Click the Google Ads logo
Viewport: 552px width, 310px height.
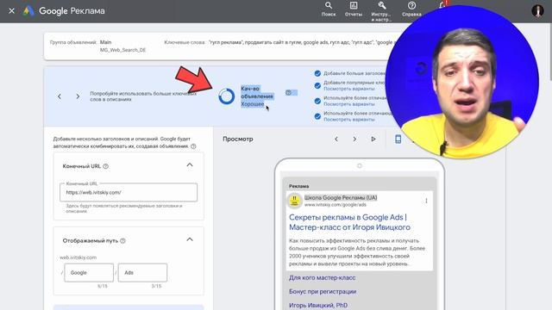click(x=28, y=11)
